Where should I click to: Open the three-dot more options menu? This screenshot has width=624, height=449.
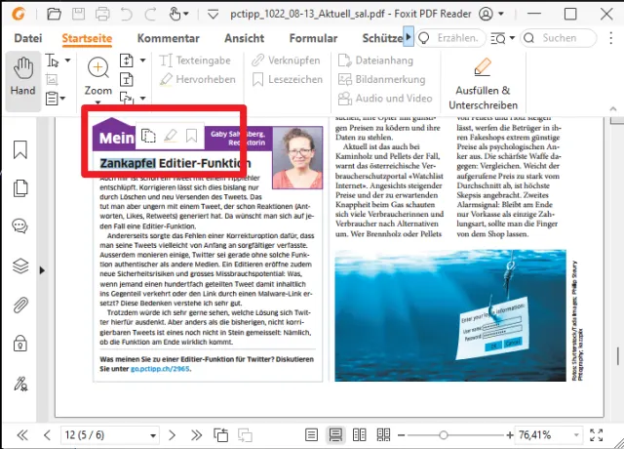(611, 38)
